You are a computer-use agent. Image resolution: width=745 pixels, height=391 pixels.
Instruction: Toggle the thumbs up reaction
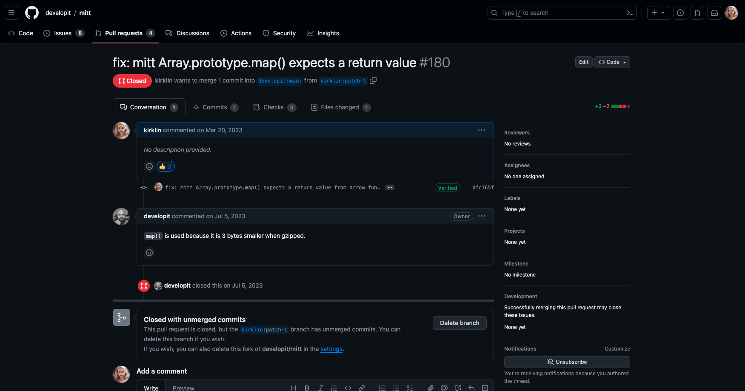click(x=166, y=166)
